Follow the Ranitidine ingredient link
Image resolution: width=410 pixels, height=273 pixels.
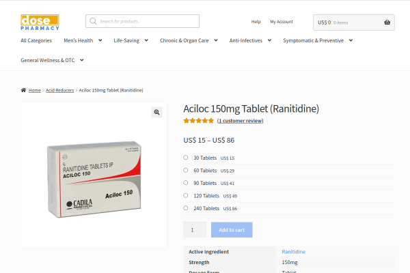pyautogui.click(x=294, y=252)
